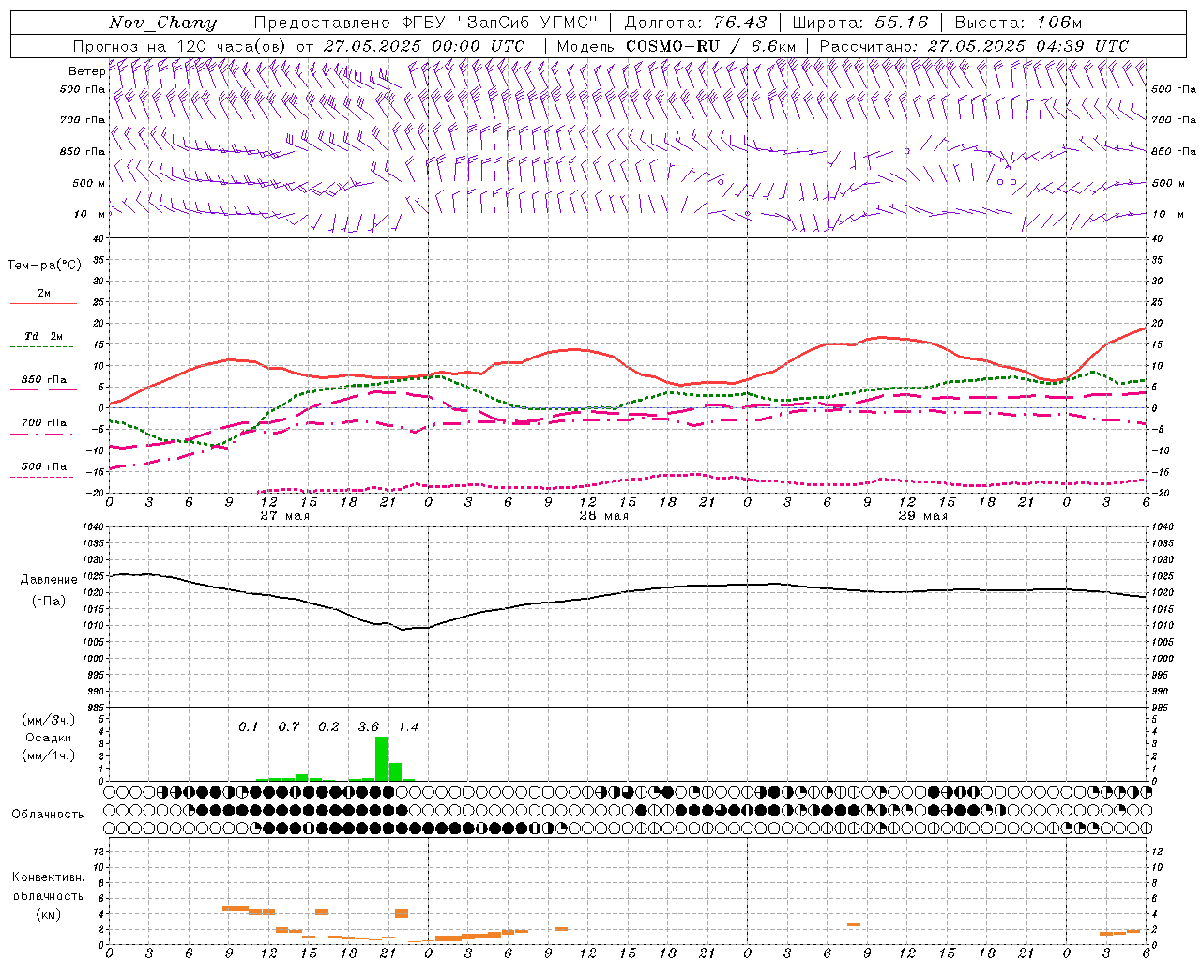Click the "850 гПа" temperature legend entry
Screen dimensions: 1201x961
click(x=43, y=380)
